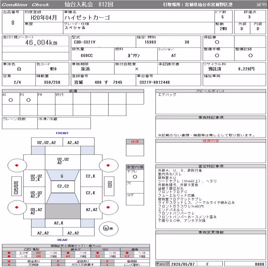Select the drive type 2WD
This screenshot has width=268, height=268.
pyautogui.click(x=223, y=29)
